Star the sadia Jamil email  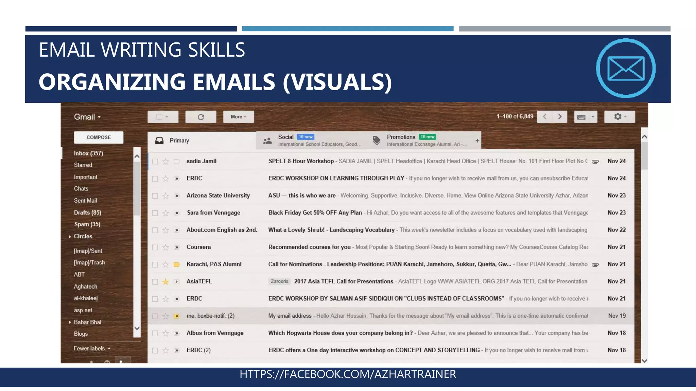click(166, 161)
